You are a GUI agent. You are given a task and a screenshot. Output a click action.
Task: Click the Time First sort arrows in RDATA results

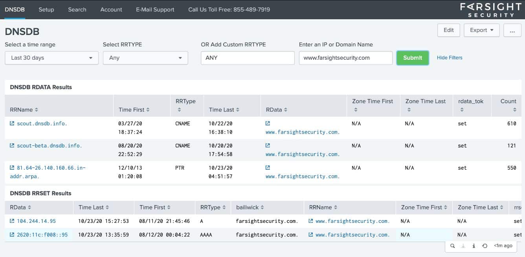point(148,110)
